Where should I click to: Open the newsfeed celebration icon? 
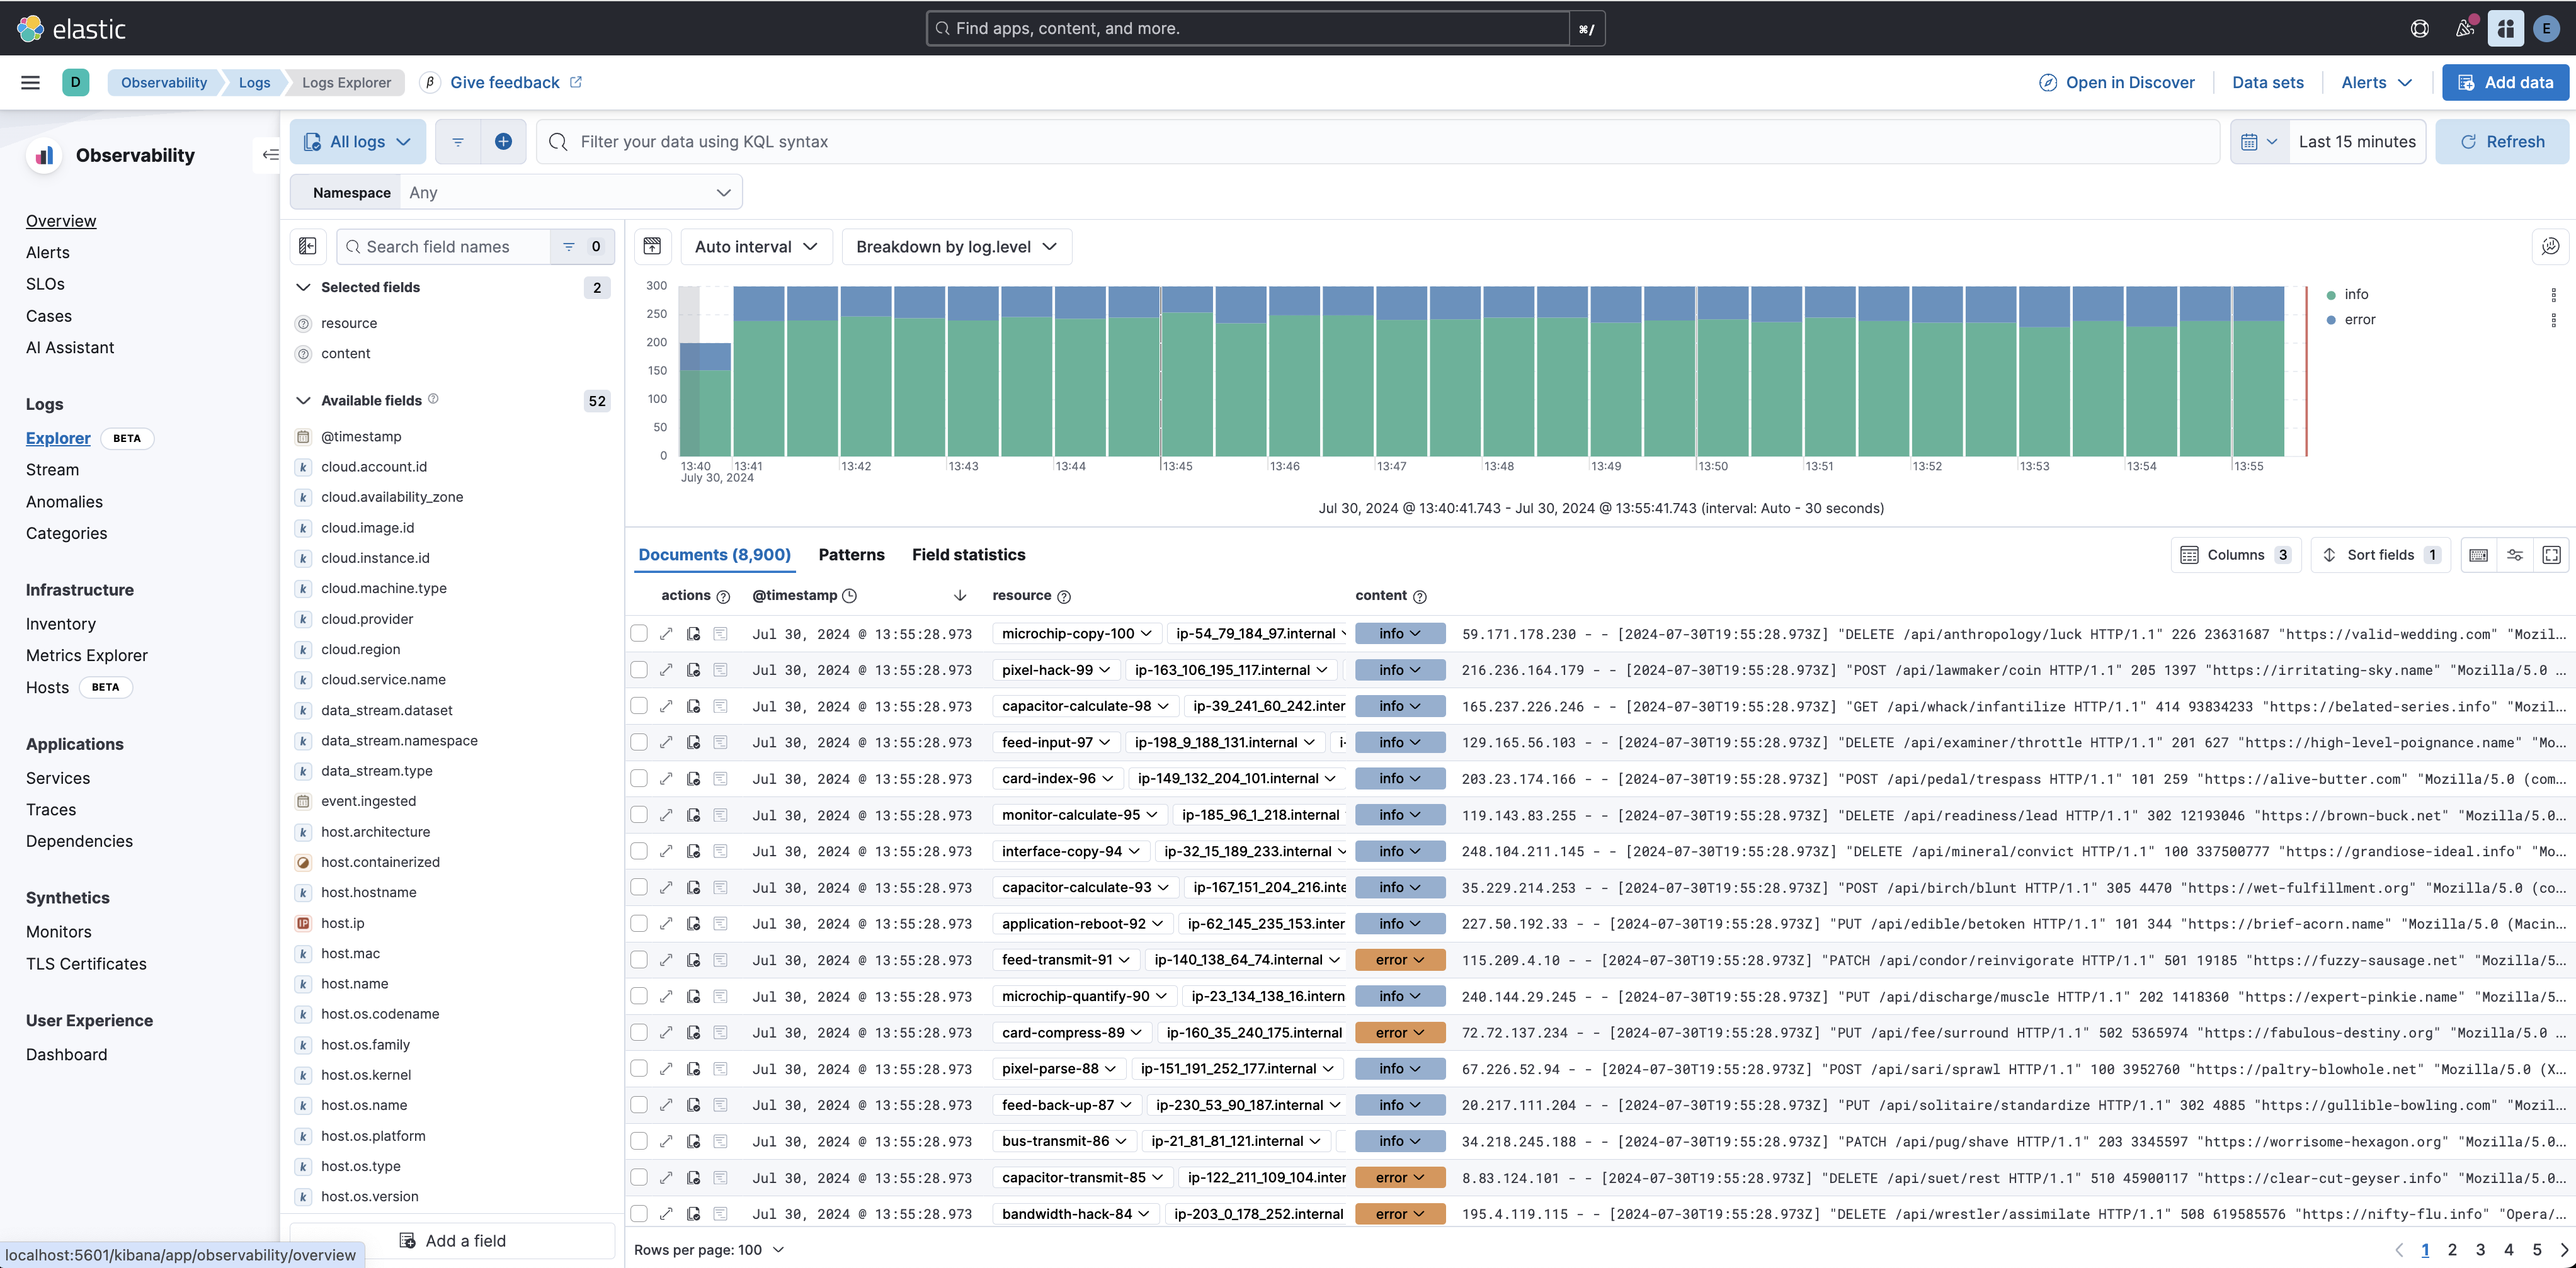pyautogui.click(x=2465, y=28)
